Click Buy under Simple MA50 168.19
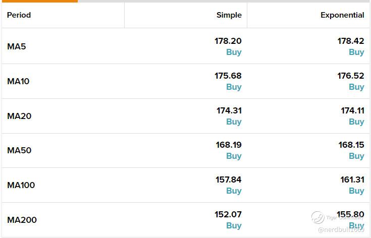Viewport: 371px width, 238px height. [x=234, y=156]
